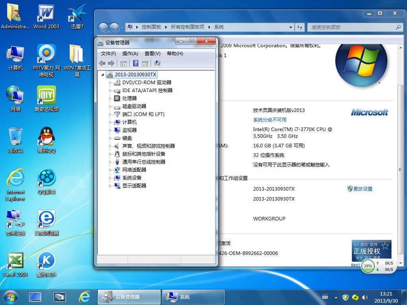Select the 键盘 tree item
Image resolution: width=407 pixels, height=305 pixels.
click(x=127, y=138)
